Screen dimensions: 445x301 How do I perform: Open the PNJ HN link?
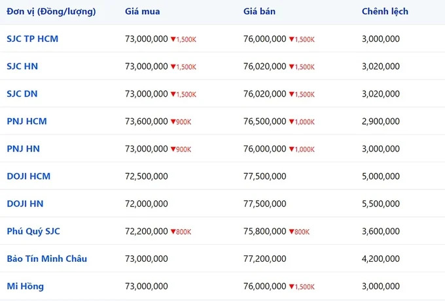click(24, 149)
